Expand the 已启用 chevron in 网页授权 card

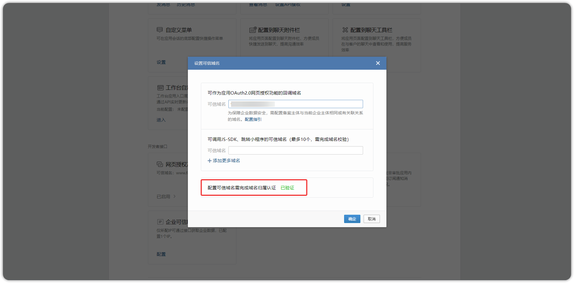[175, 196]
